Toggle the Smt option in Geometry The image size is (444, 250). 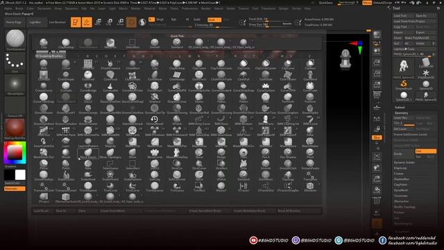tap(425, 151)
